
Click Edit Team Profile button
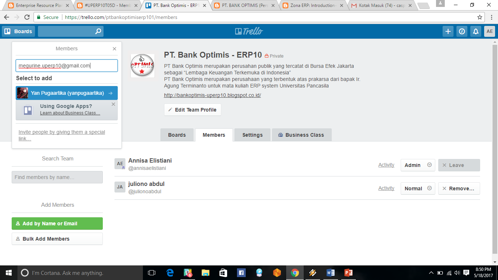pyautogui.click(x=192, y=110)
